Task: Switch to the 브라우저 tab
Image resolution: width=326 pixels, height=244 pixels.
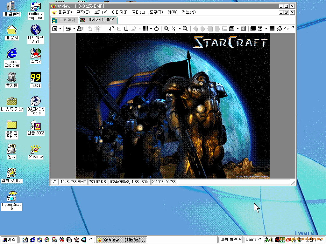Action: click(x=65, y=20)
